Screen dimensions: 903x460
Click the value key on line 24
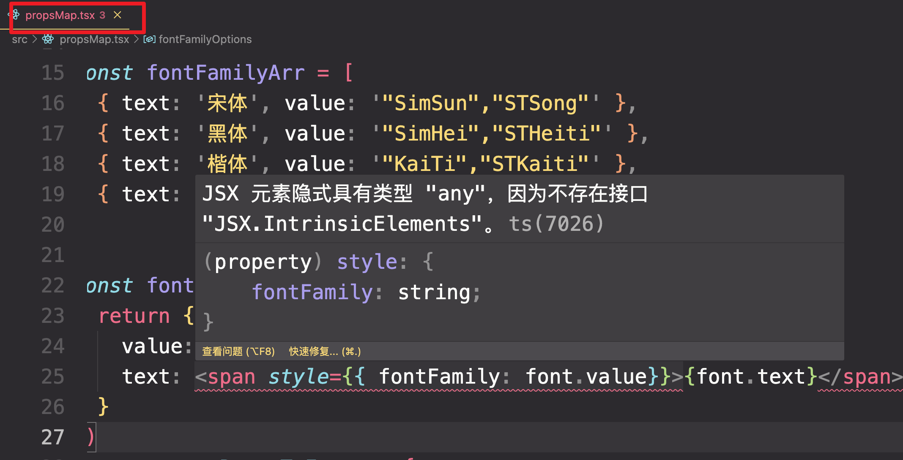[152, 346]
